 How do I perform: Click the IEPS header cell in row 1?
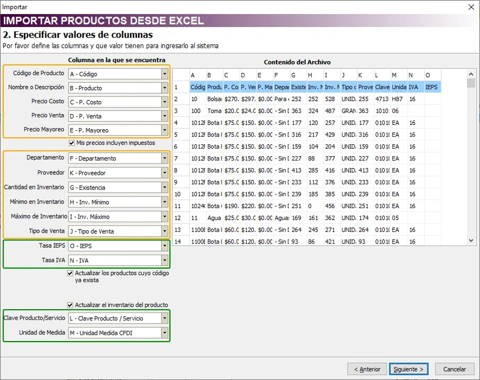click(432, 87)
